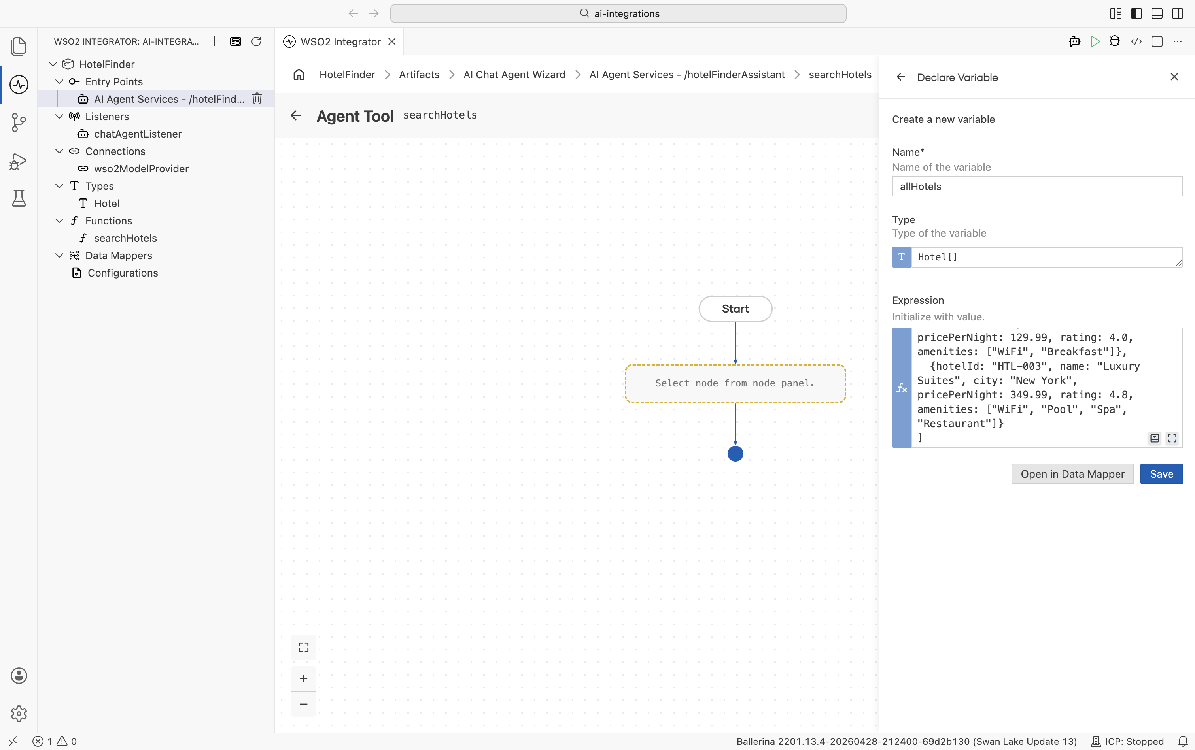Click the Save button

tap(1161, 474)
